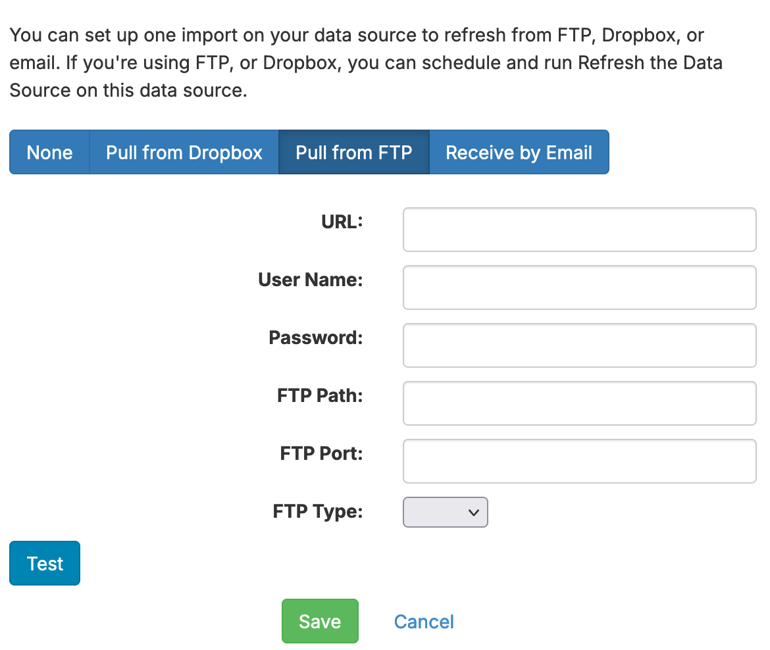Choose the Receive by Email option

point(519,153)
